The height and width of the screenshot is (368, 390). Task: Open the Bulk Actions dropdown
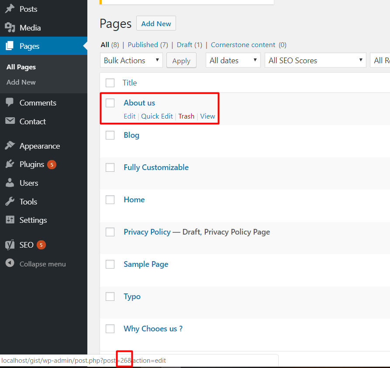131,60
